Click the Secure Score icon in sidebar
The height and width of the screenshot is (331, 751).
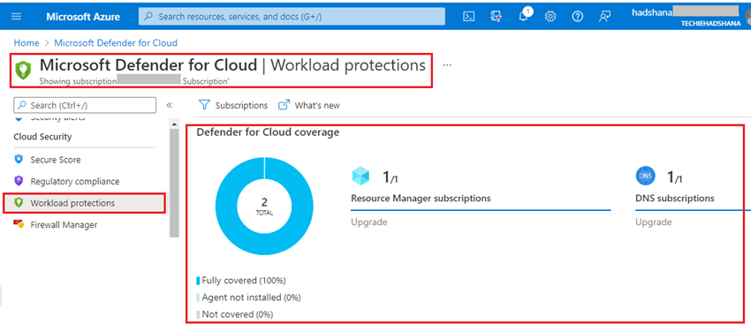point(19,159)
